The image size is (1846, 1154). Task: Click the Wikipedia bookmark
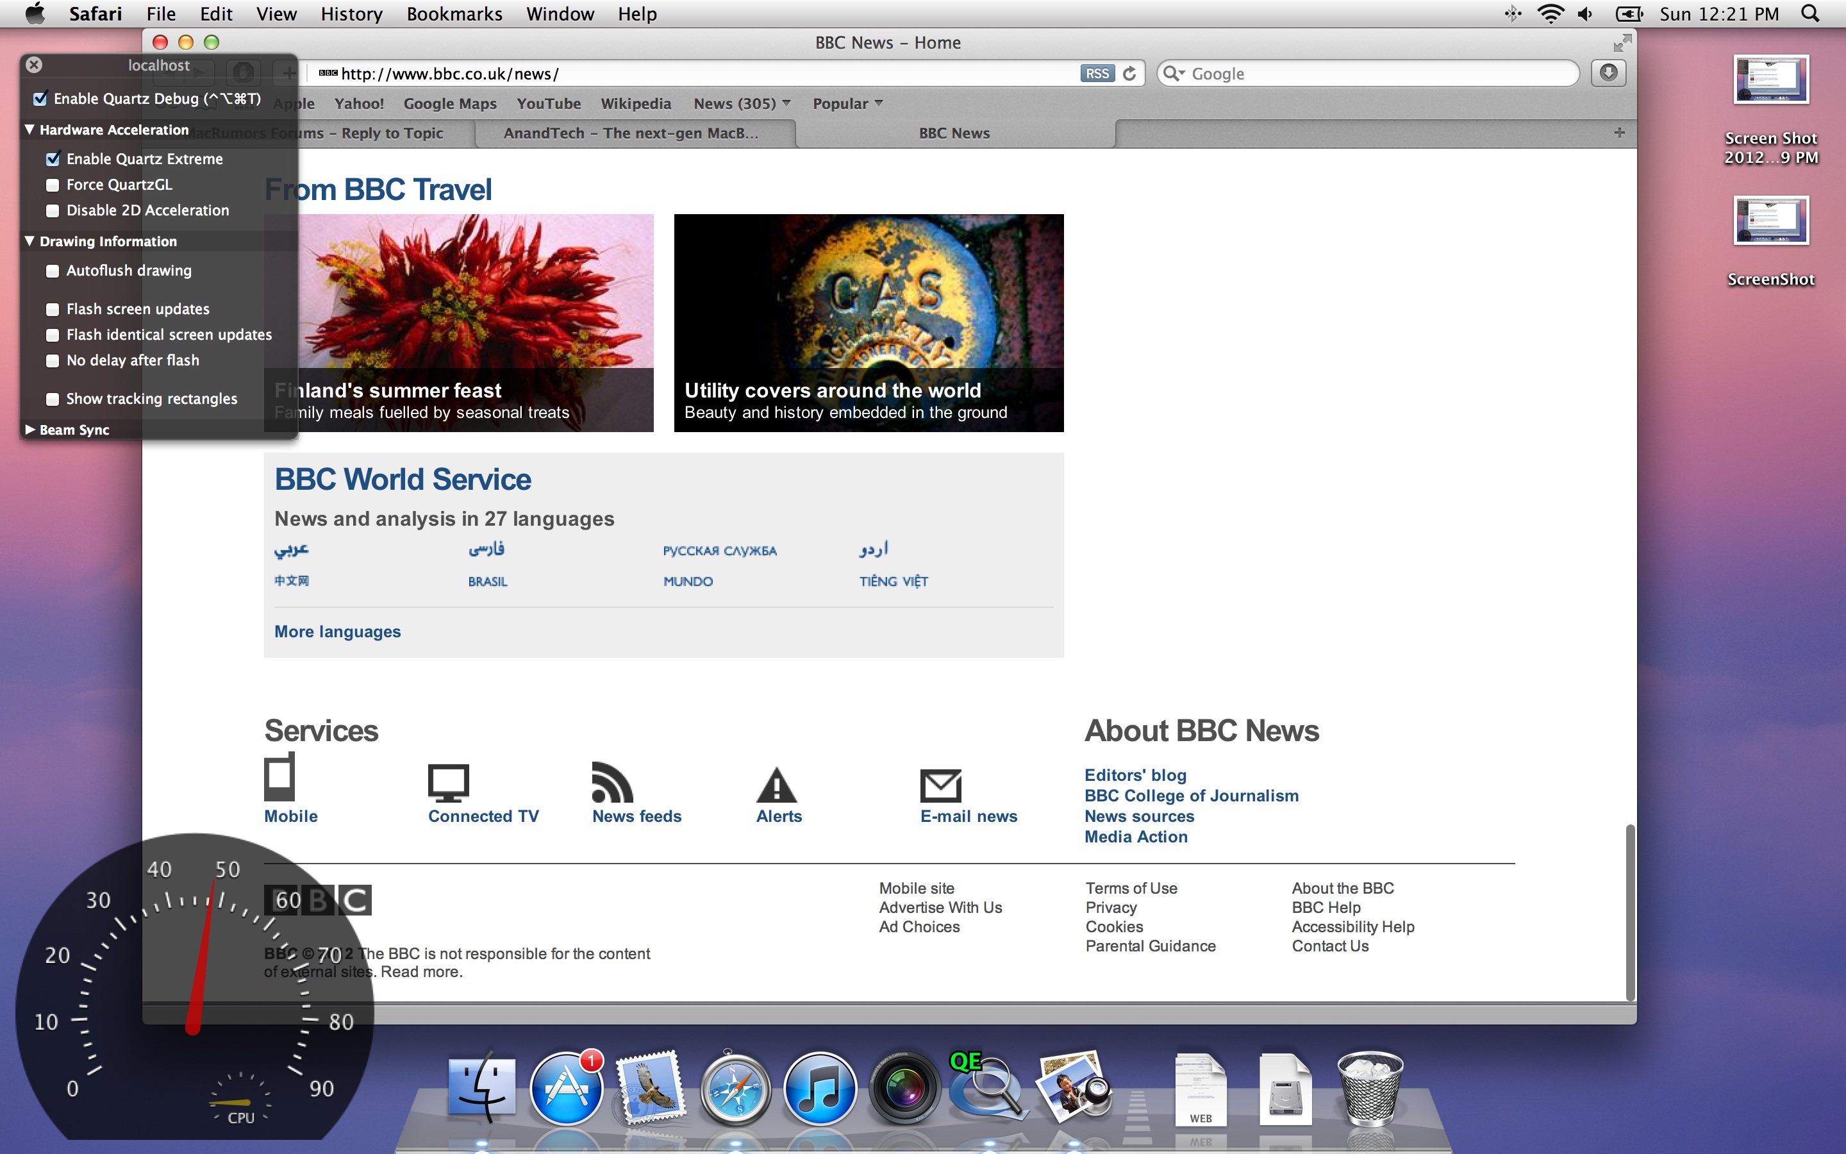pos(635,103)
